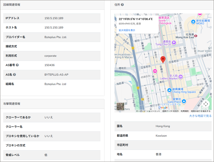Click the Gala Place shopping icon
The image size is (214, 162).
[184, 102]
